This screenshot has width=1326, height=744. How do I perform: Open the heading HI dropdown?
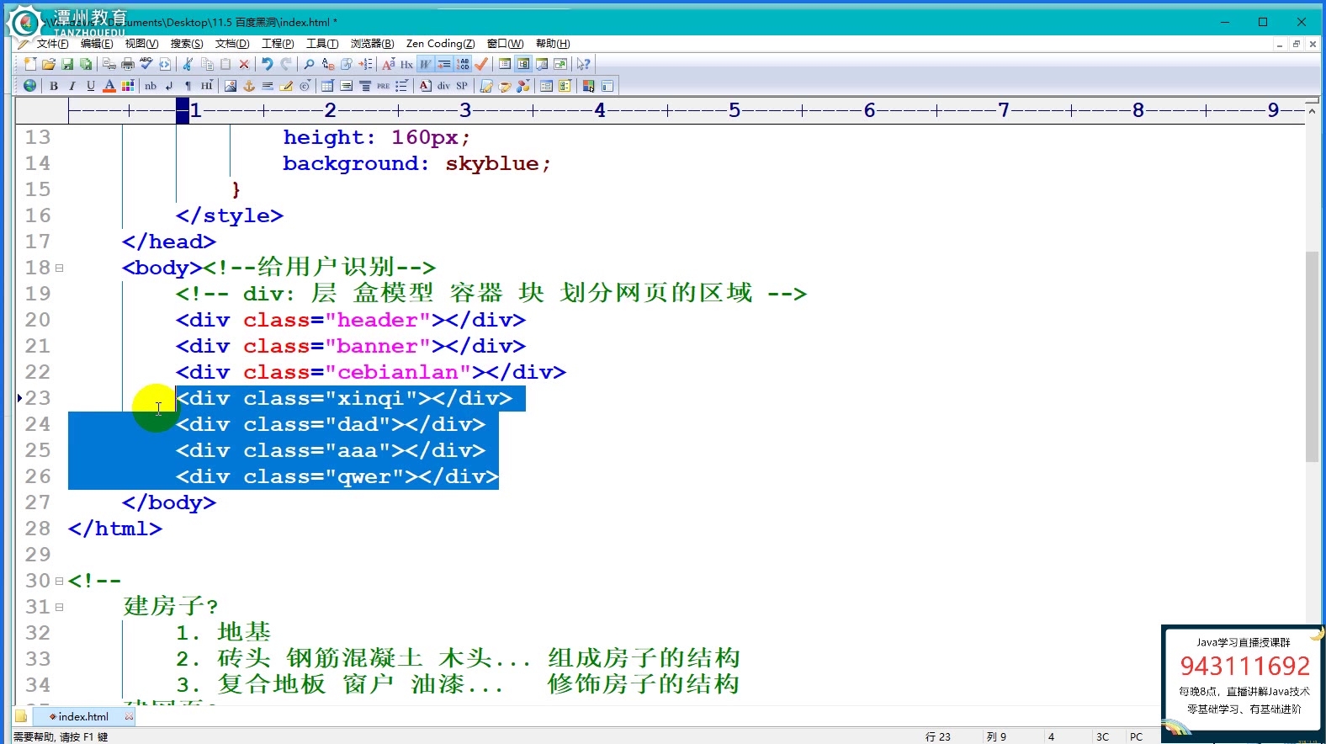[207, 86]
